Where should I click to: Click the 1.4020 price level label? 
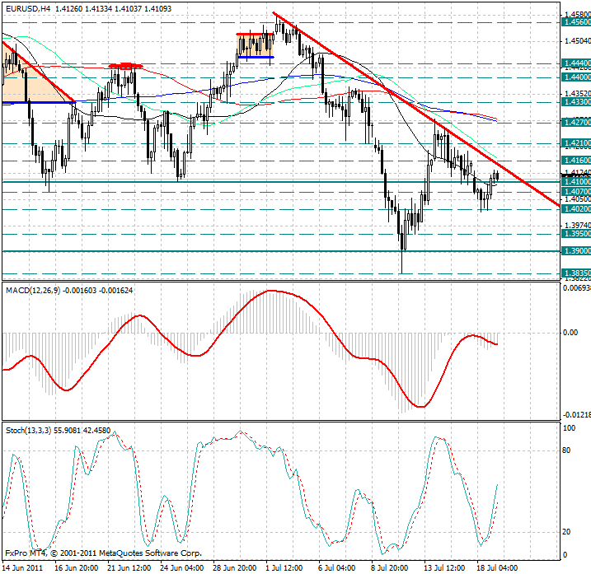(x=576, y=209)
